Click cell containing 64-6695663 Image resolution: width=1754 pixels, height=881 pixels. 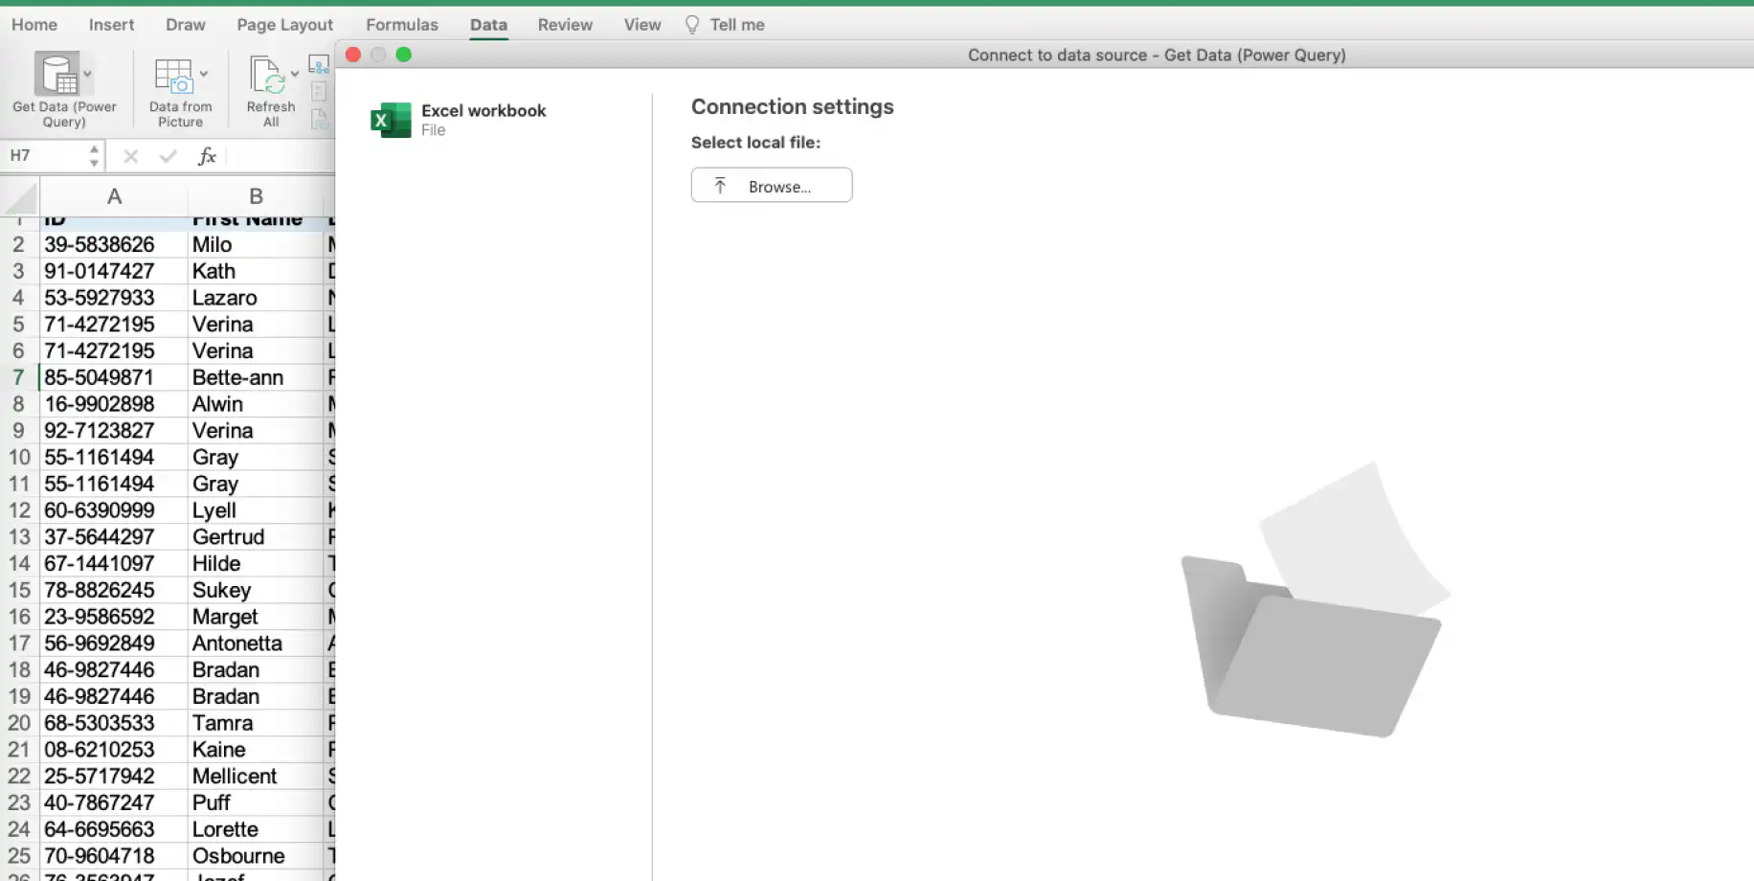[x=114, y=829]
